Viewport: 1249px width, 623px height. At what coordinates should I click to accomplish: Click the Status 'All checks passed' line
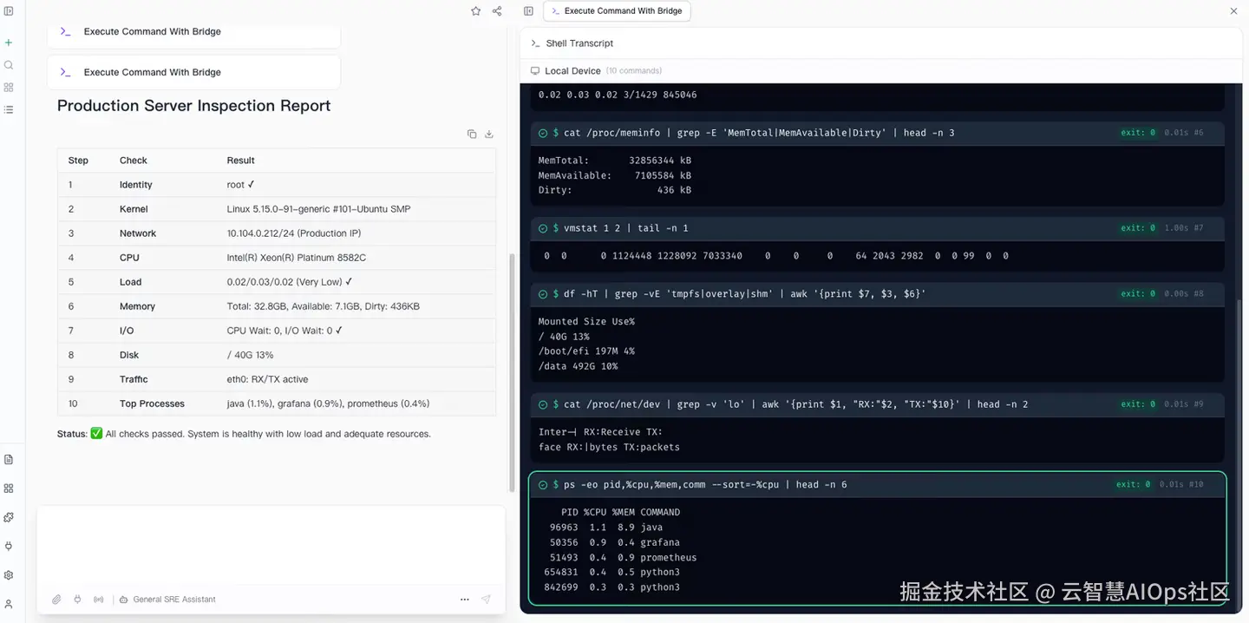click(x=244, y=434)
